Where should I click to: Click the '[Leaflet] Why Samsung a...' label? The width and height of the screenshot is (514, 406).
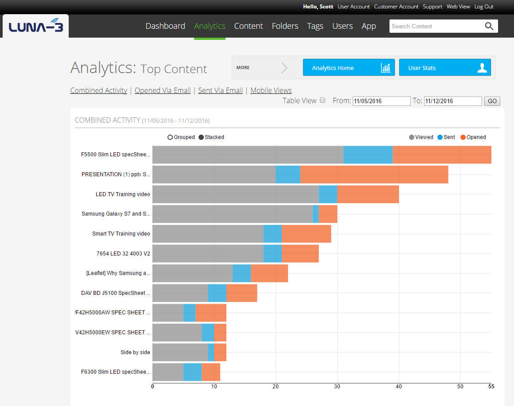[x=118, y=273]
